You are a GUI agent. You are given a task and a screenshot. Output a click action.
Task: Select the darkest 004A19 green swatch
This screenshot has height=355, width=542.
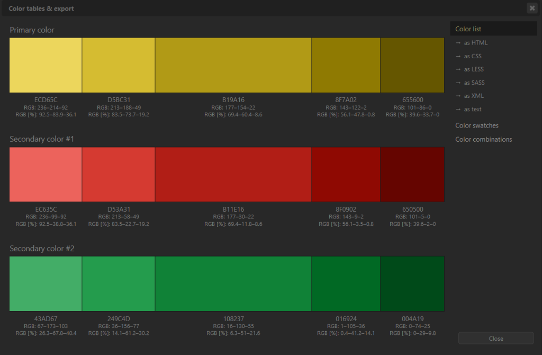[x=412, y=284]
